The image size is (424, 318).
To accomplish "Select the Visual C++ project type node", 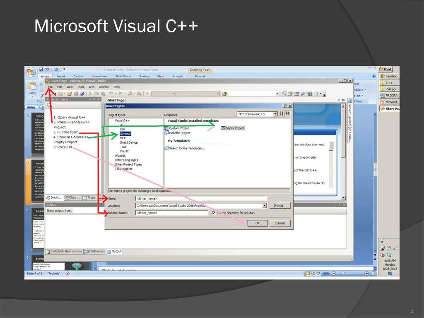I will point(122,120).
